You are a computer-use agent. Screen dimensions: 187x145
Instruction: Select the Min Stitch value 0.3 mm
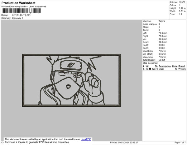(162, 54)
